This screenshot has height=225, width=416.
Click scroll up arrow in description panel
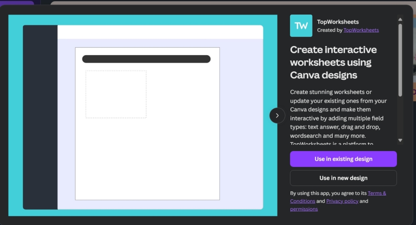pyautogui.click(x=400, y=19)
